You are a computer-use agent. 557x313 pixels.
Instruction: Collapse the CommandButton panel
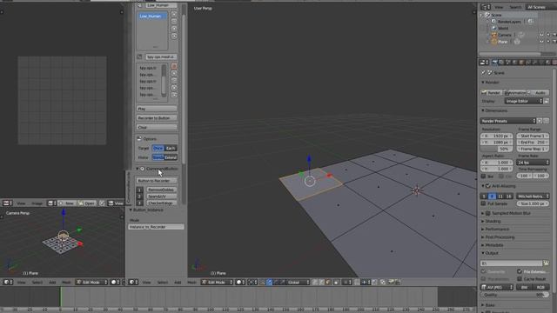pos(138,169)
